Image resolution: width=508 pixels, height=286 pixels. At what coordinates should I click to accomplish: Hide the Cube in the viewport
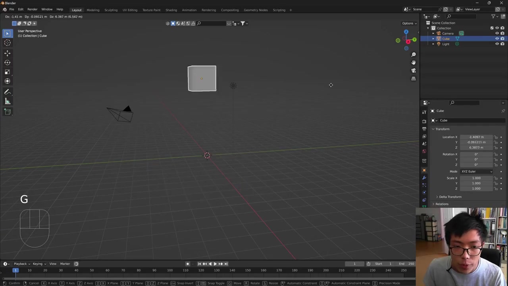point(497,39)
